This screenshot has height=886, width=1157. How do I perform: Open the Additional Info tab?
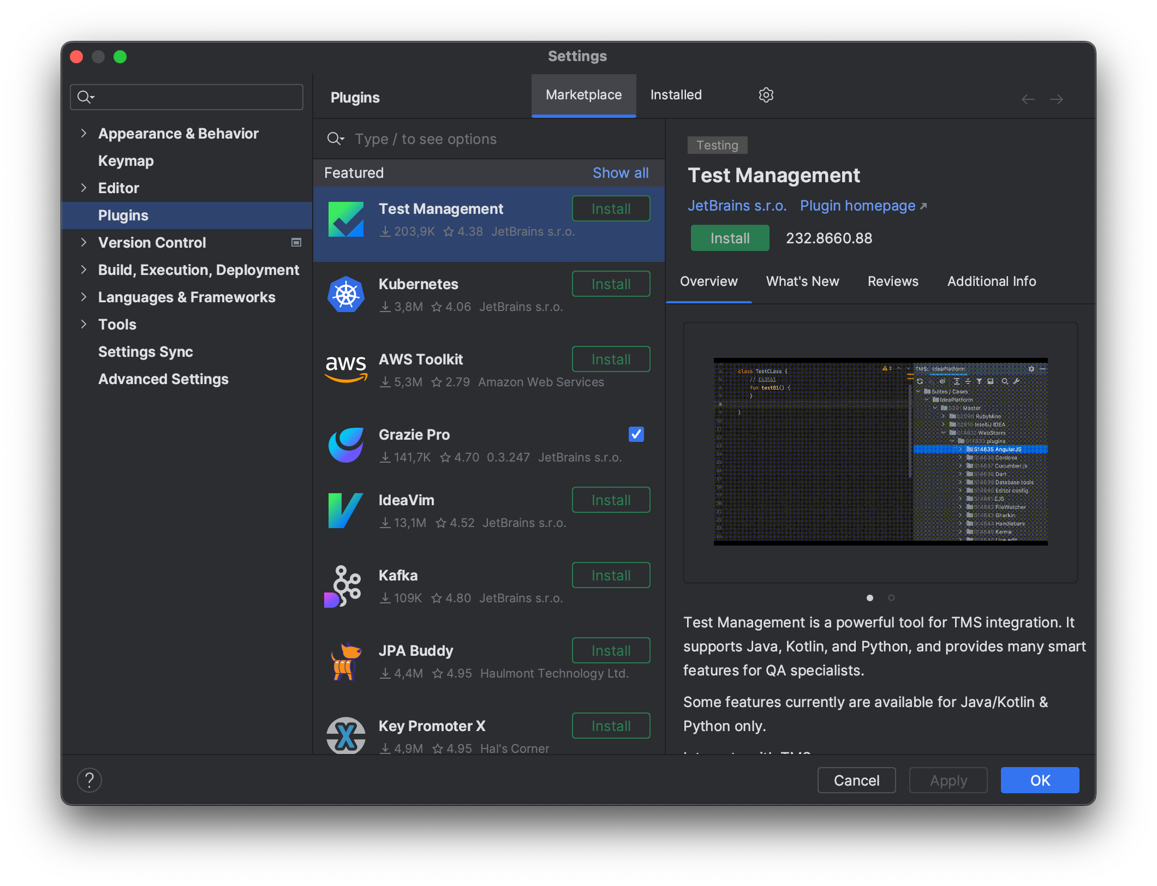coord(991,282)
